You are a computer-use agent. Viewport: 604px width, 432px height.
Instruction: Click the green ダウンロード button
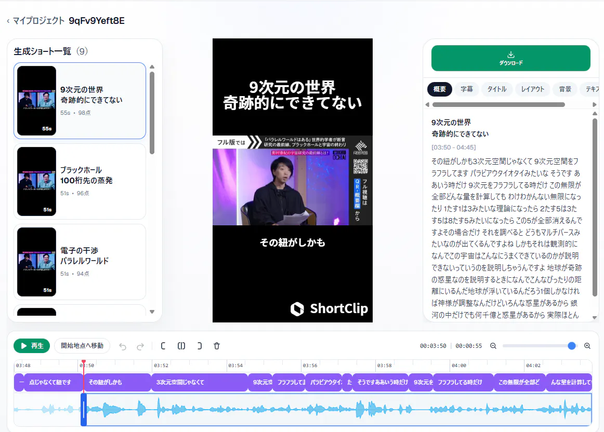click(511, 58)
